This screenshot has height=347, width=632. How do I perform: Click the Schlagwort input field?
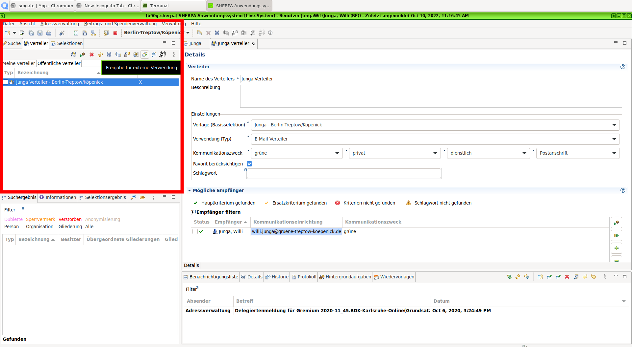(344, 173)
